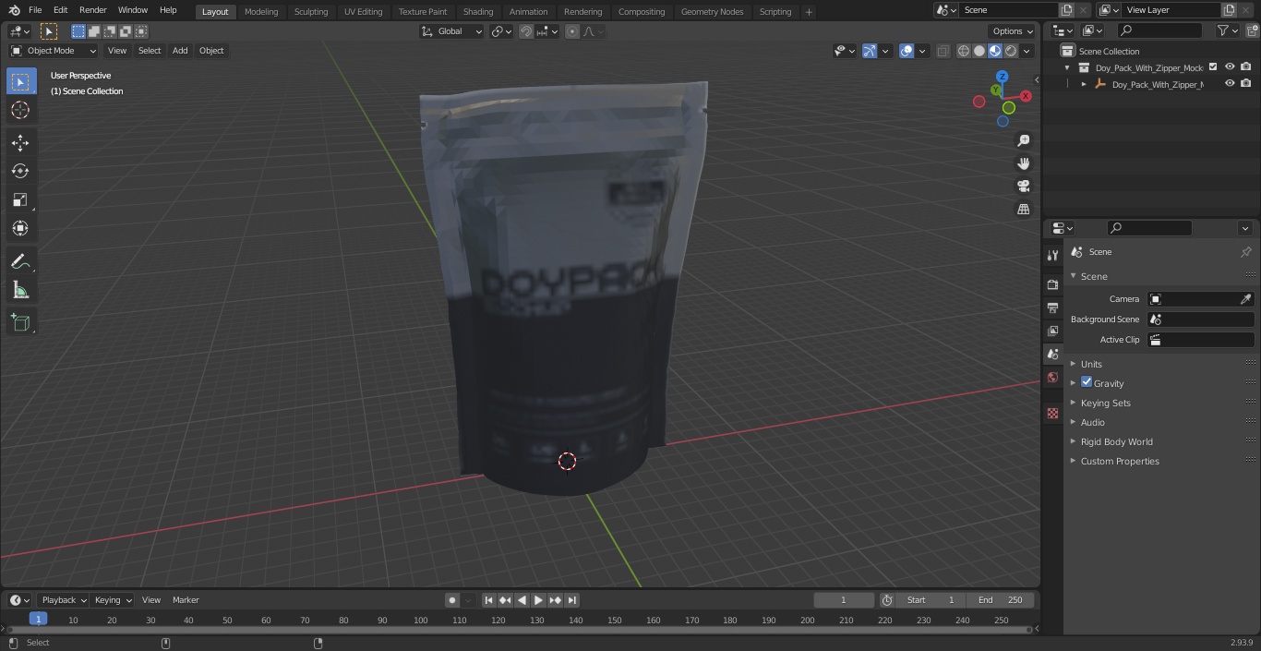Choose the Annotate pencil tool
The width and height of the screenshot is (1261, 651).
pos(20,262)
